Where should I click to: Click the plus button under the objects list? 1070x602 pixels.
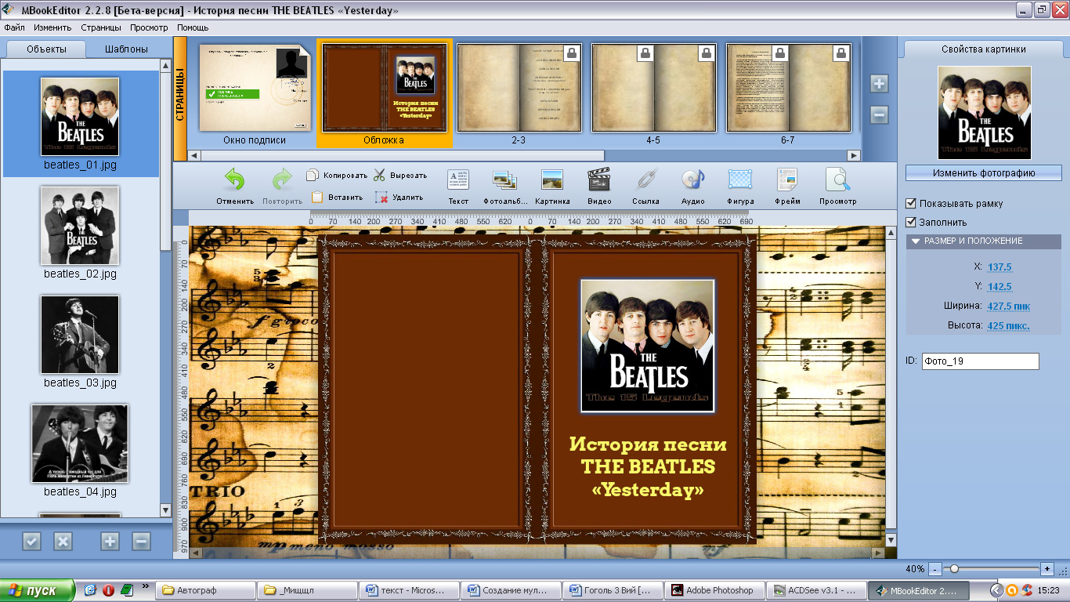tap(110, 541)
